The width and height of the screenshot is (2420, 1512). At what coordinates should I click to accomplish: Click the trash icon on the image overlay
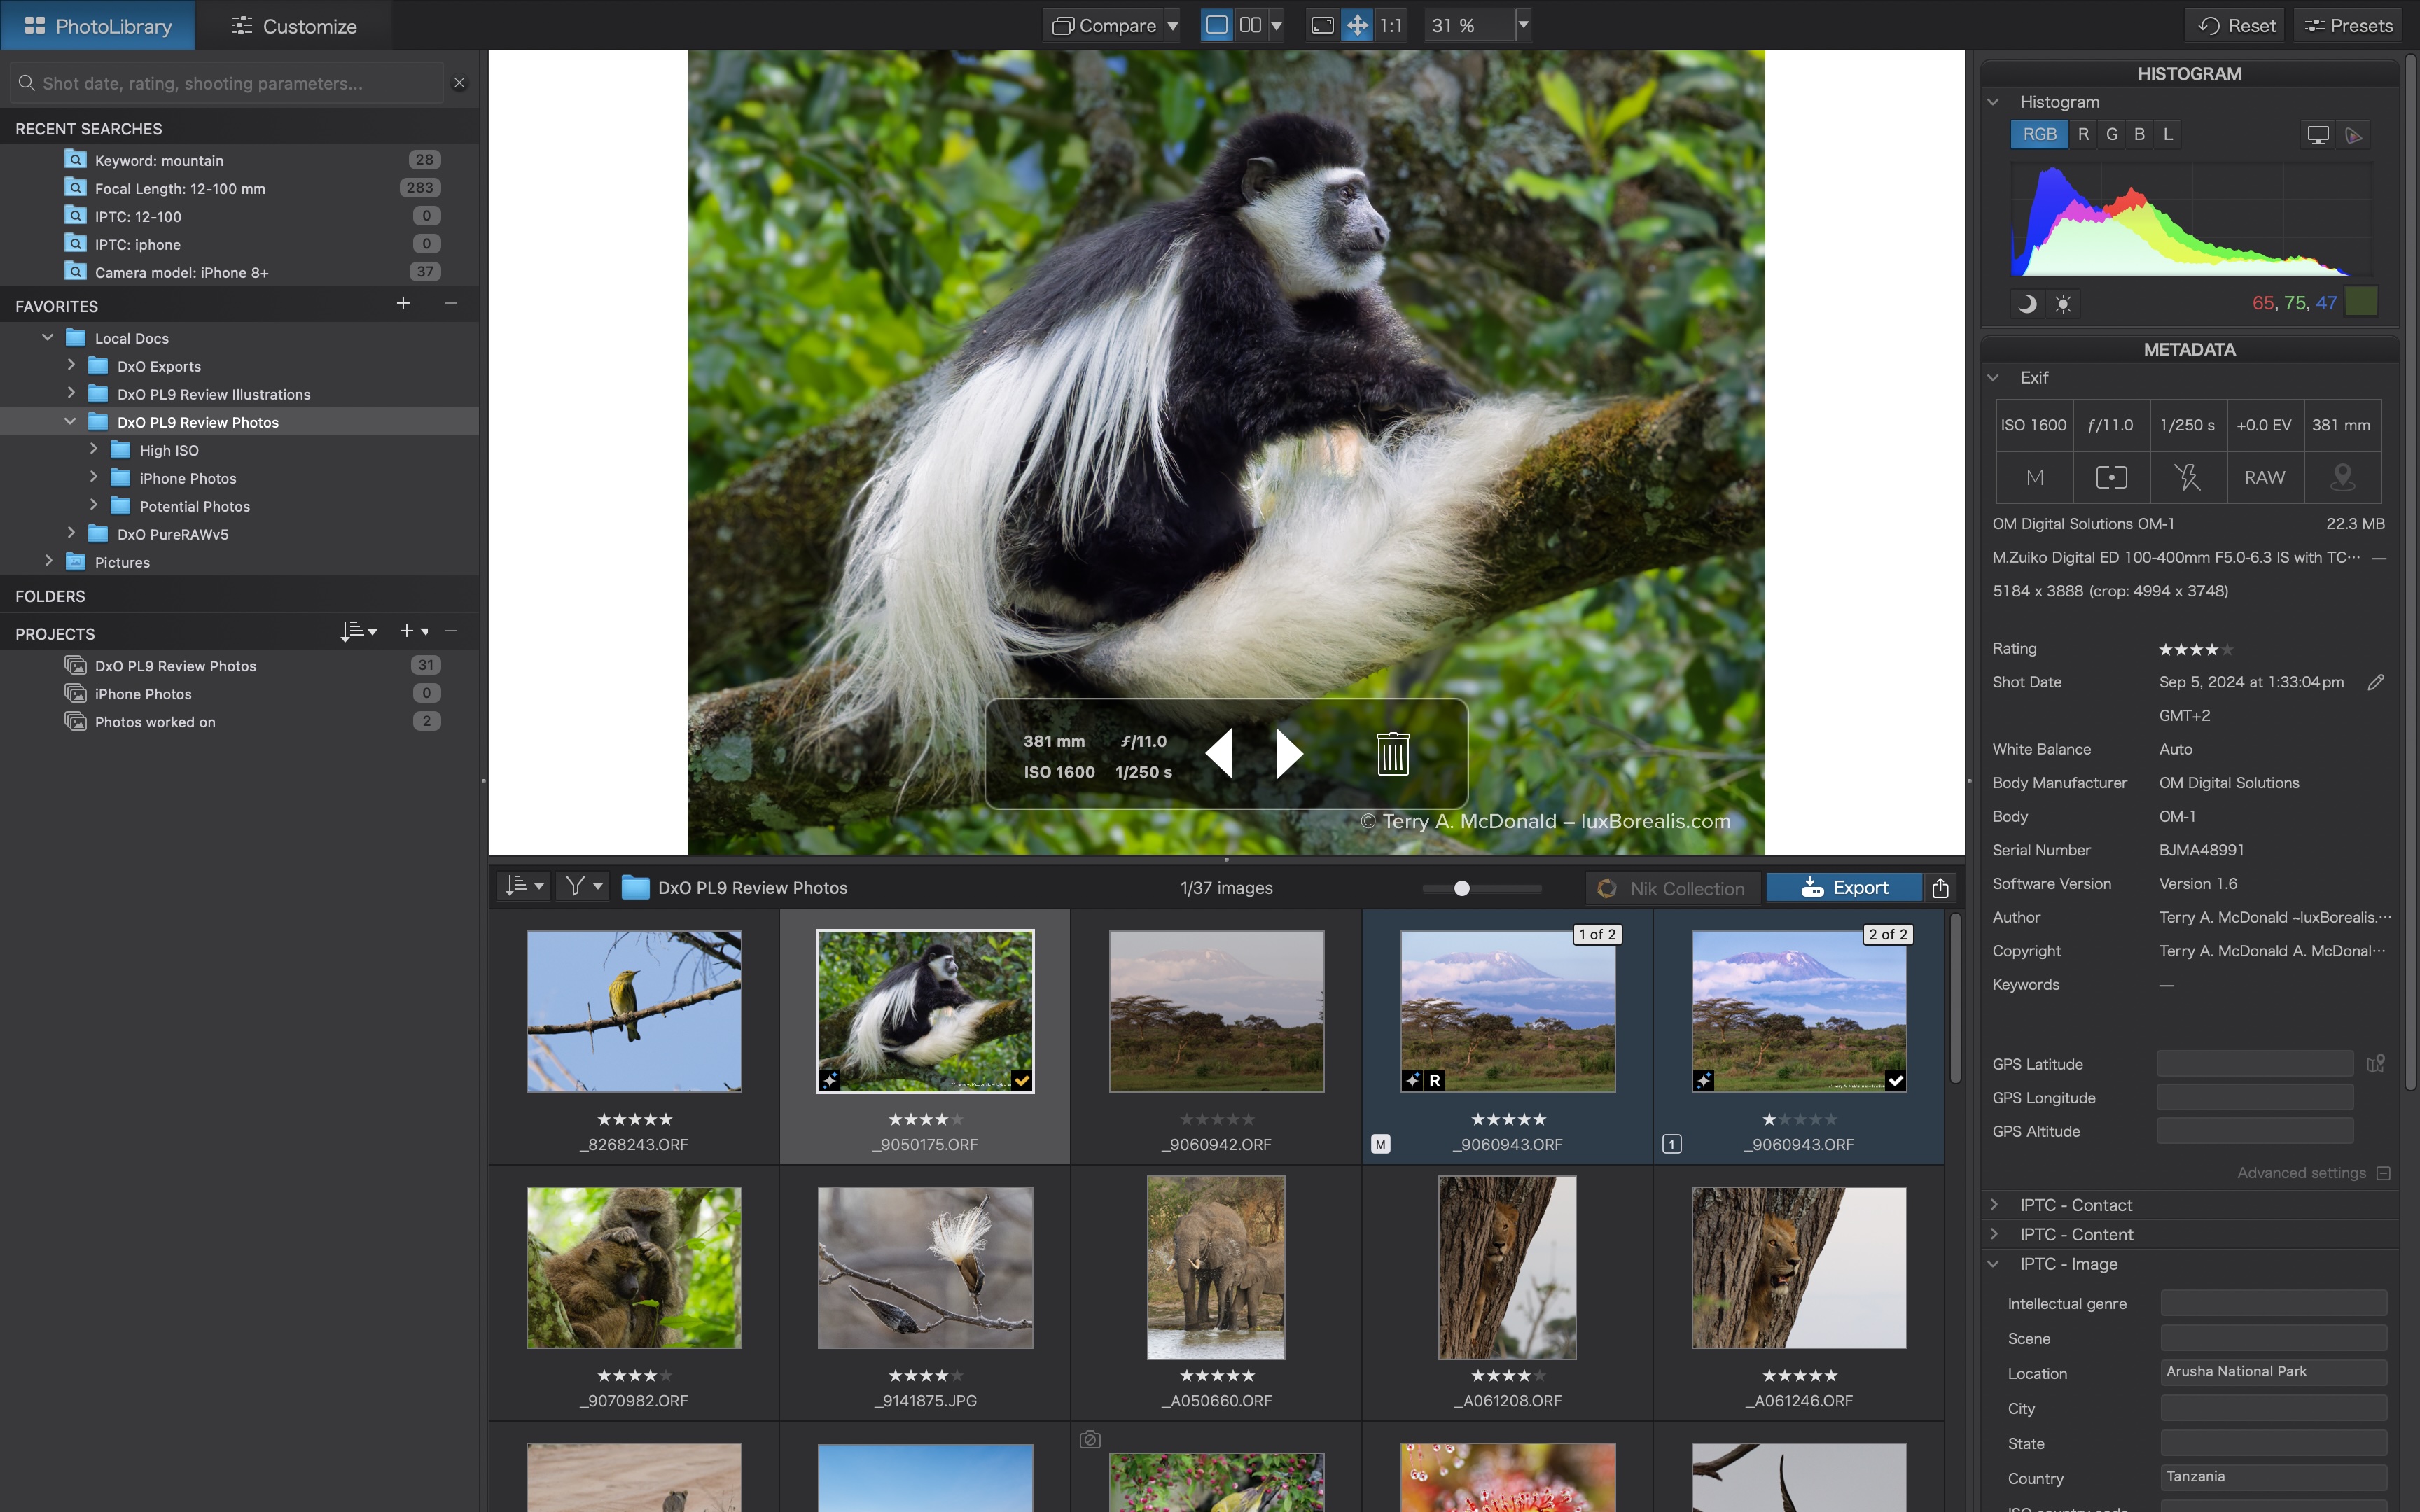pos(1392,754)
